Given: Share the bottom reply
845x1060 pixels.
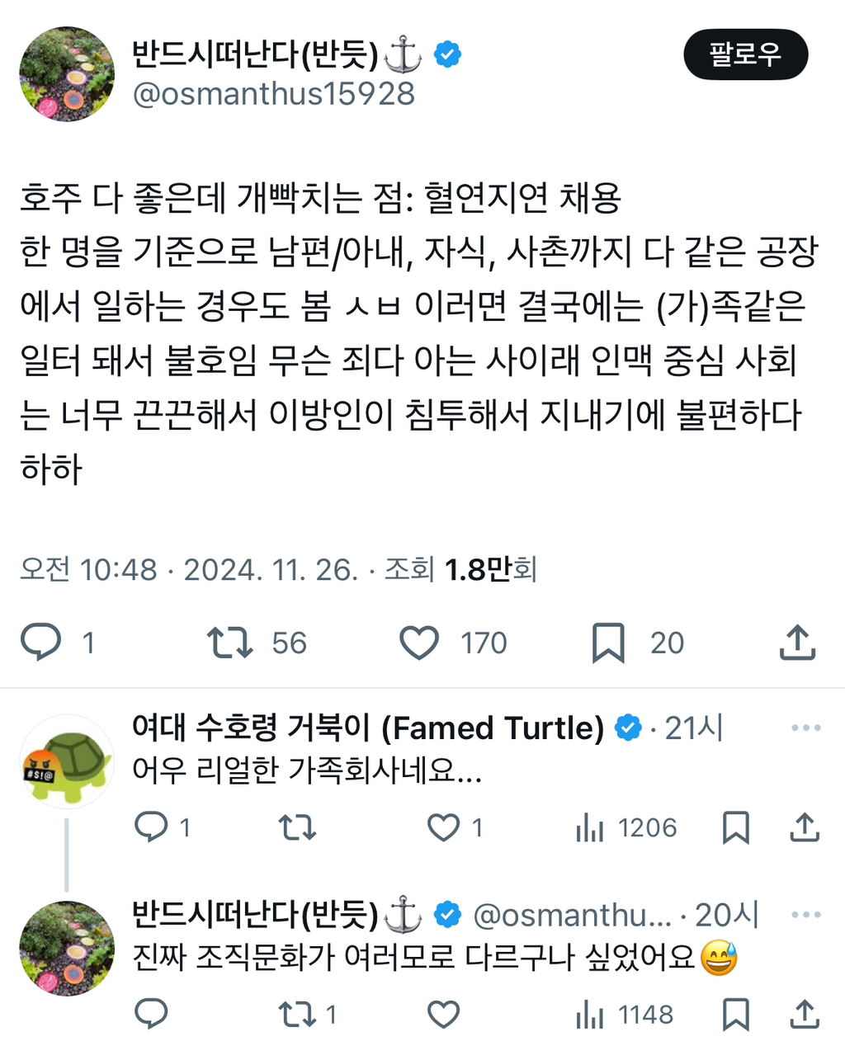Looking at the screenshot, I should click(805, 1015).
